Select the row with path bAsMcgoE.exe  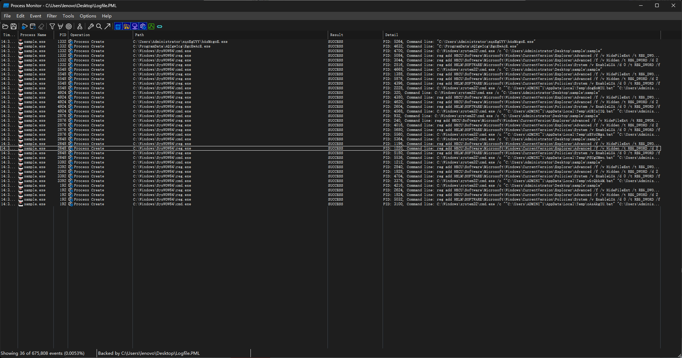[330, 42]
